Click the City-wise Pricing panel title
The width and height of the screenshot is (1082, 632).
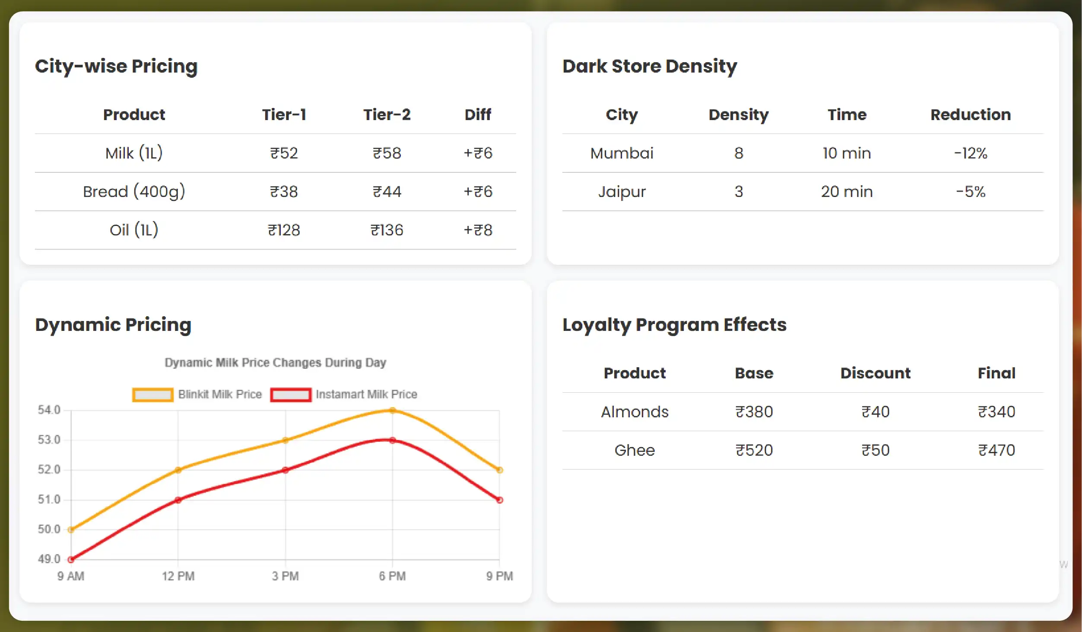tap(116, 66)
